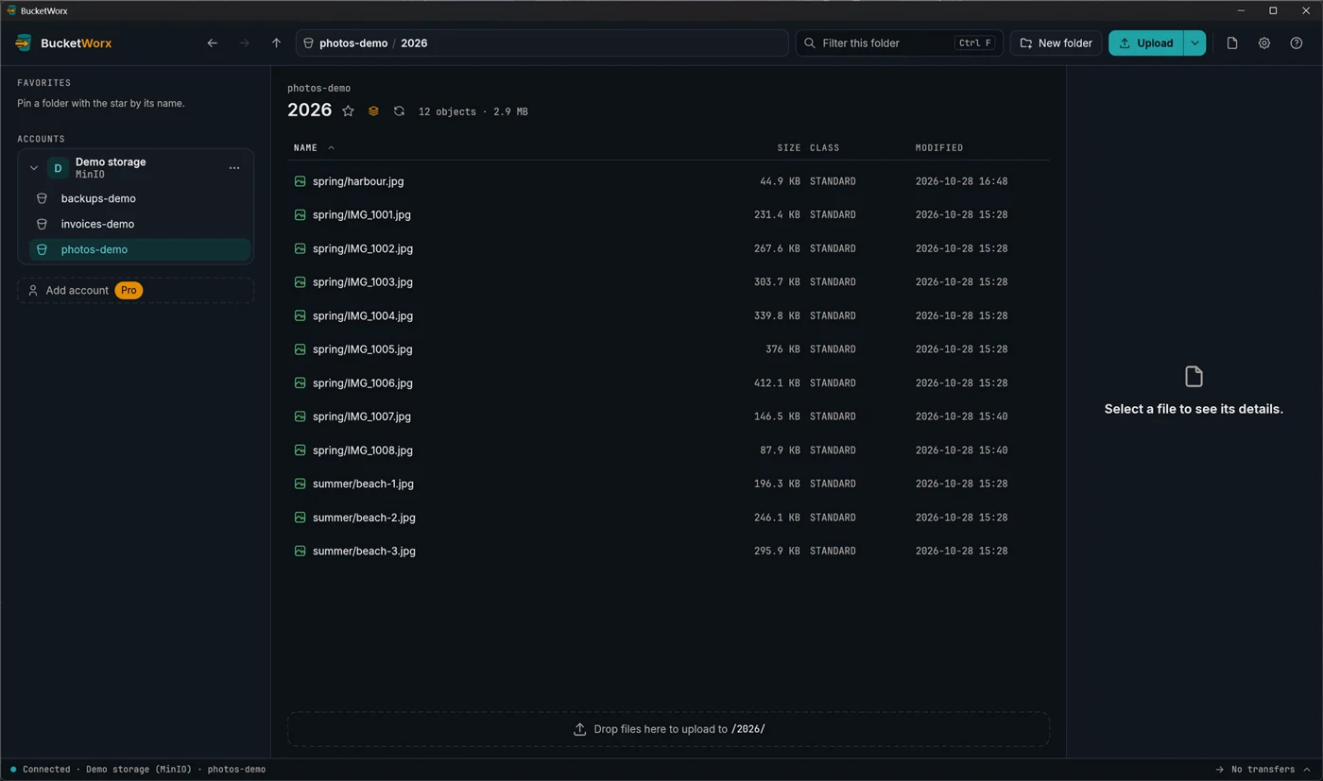Open the settings gear
Image resolution: width=1323 pixels, height=781 pixels.
coord(1264,42)
